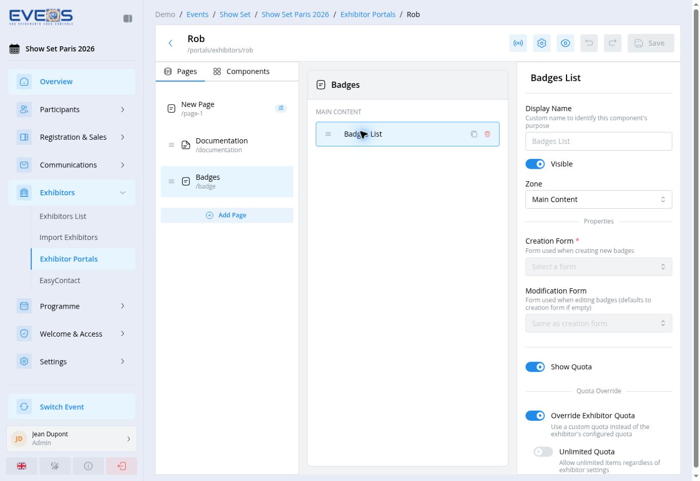The height and width of the screenshot is (481, 700).
Task: Disable the Show Quota switch
Action: coord(535,367)
